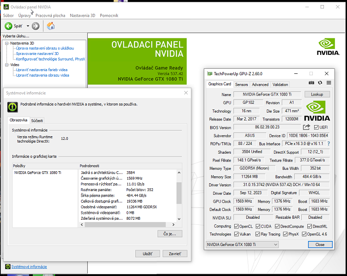The height and width of the screenshot is (276, 347).
Task: Collapse the Nastavenia 3D tree node
Action: click(x=6, y=43)
